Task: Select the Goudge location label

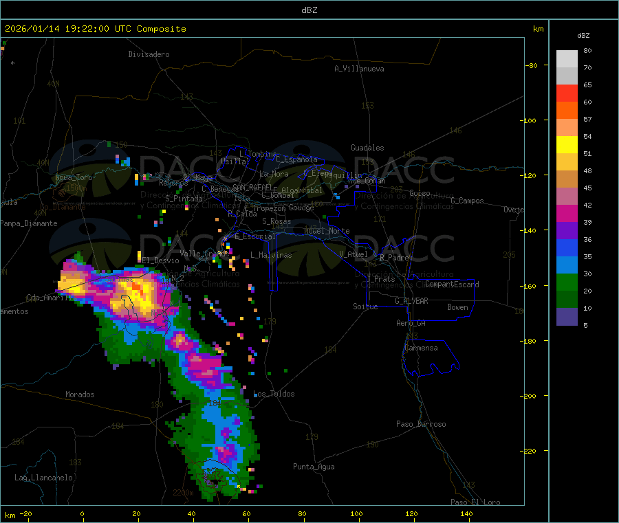Action: pyautogui.click(x=302, y=208)
